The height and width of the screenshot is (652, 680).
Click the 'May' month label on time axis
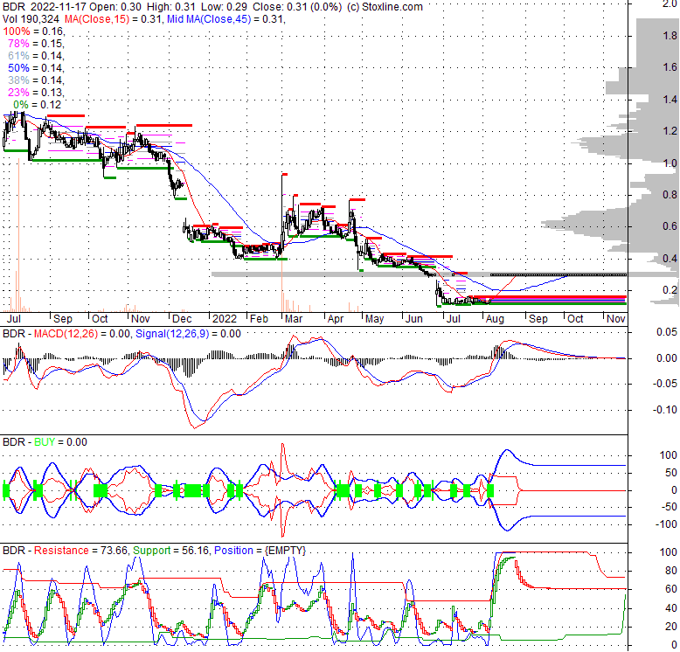[374, 319]
